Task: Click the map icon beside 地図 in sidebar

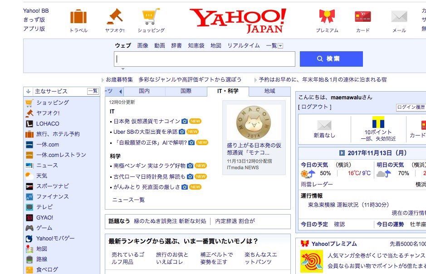Action: coord(29,249)
